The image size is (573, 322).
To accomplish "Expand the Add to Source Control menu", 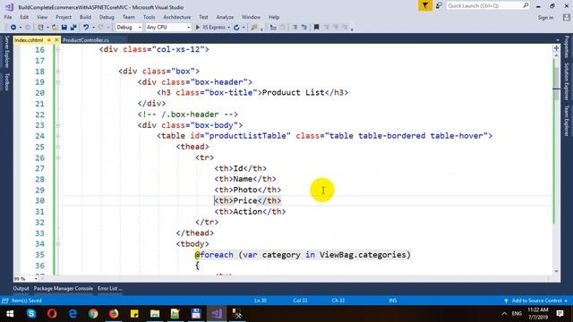I will (x=536, y=301).
